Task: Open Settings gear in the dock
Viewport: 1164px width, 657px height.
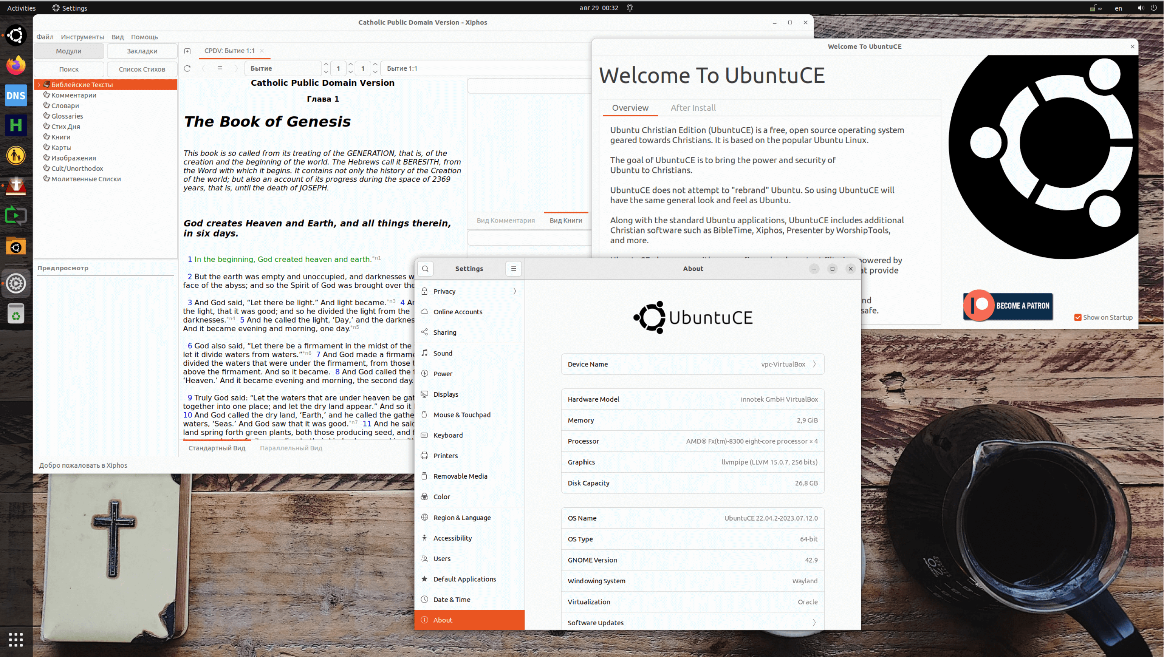Action: 16,283
